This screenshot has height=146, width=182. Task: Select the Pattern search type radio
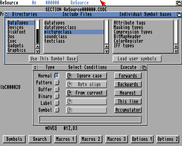click(x=57, y=82)
